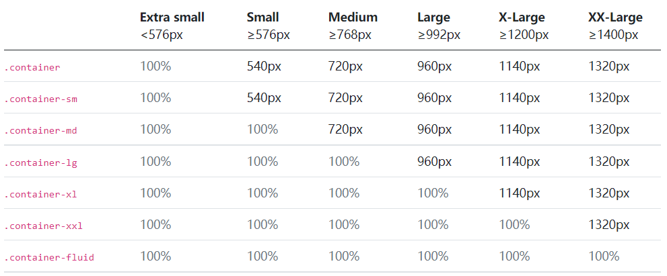Click the Extra small column header
The image size is (667, 276).
(172, 17)
